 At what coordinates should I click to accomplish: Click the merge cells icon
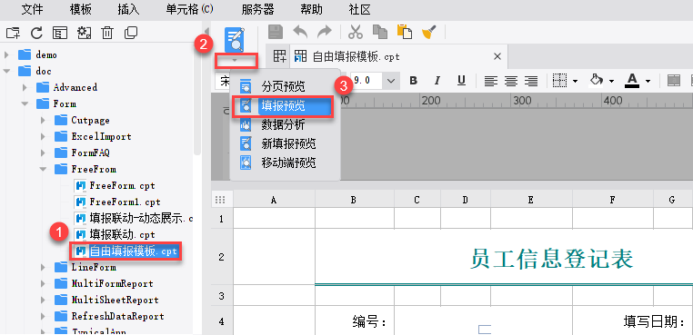[x=674, y=81]
